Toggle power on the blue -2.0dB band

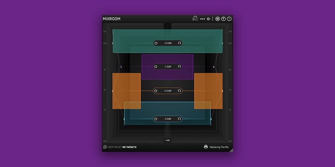coord(156,119)
